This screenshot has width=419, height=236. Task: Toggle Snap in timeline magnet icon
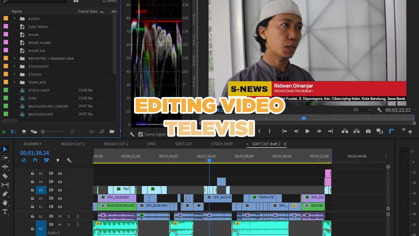(x=35, y=160)
